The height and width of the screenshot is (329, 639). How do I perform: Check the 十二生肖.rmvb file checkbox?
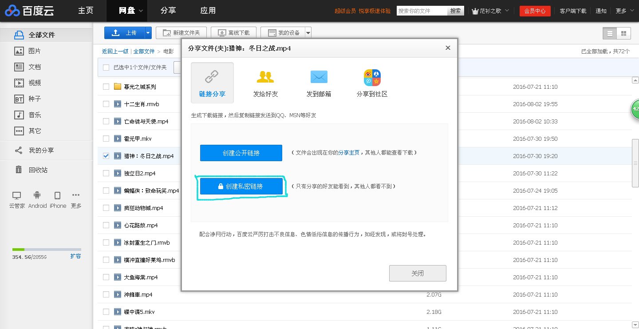tap(106, 104)
